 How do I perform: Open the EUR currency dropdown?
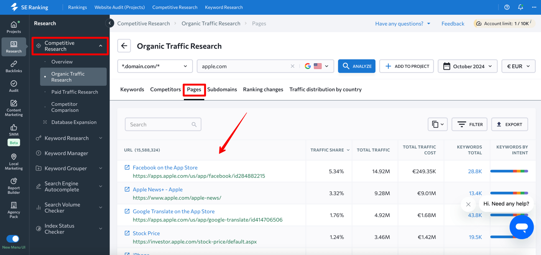pyautogui.click(x=518, y=66)
